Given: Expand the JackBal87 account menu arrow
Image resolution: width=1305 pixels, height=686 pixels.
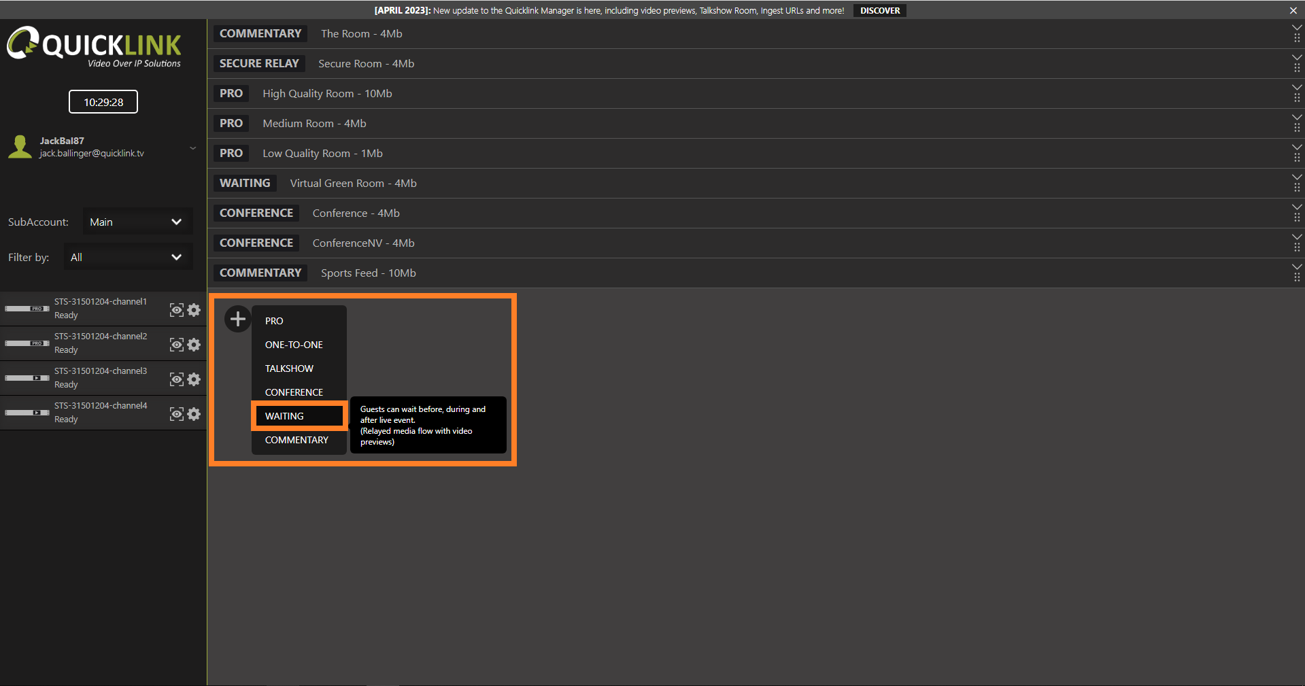Looking at the screenshot, I should 192,148.
